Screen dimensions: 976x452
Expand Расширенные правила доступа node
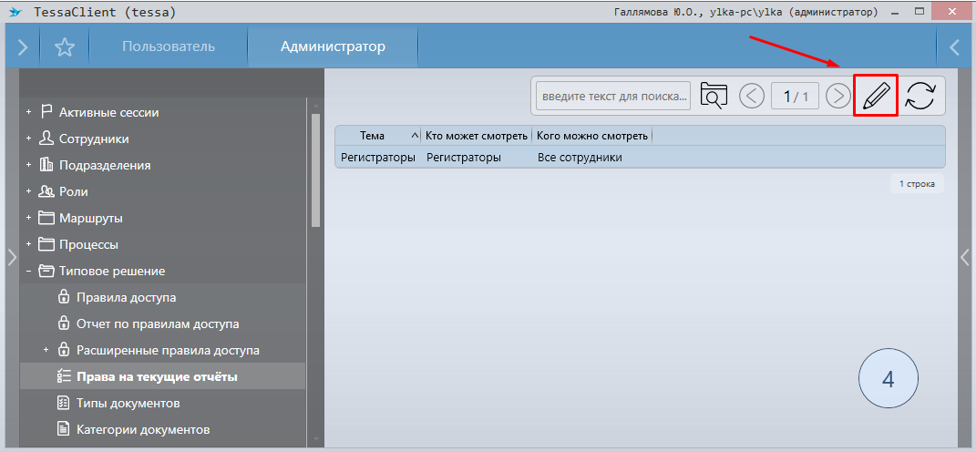pyautogui.click(x=46, y=351)
